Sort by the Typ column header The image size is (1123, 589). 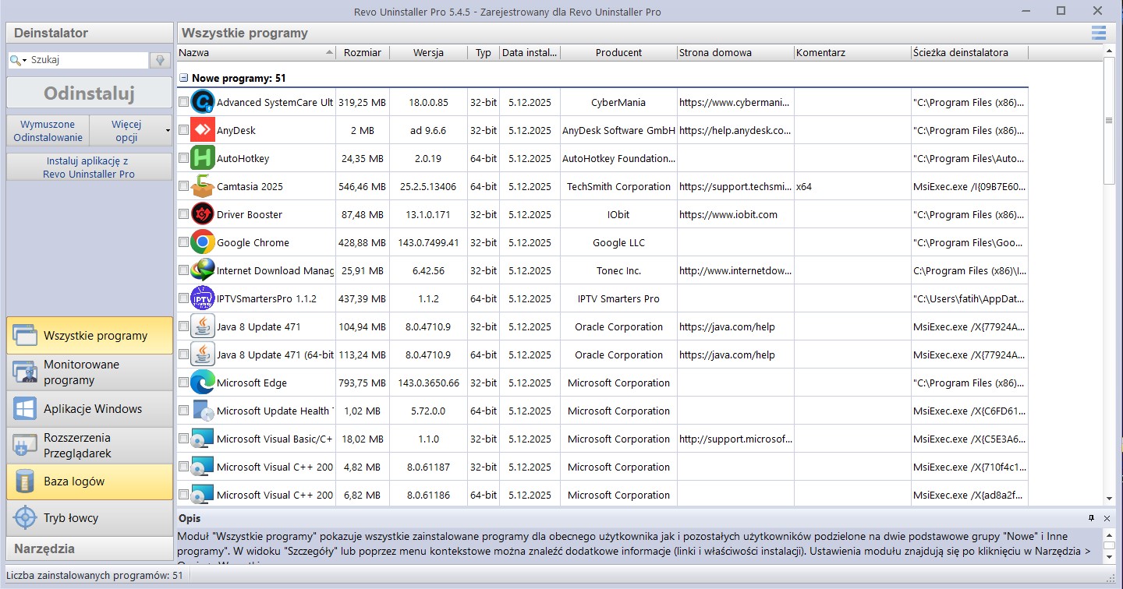pos(484,52)
